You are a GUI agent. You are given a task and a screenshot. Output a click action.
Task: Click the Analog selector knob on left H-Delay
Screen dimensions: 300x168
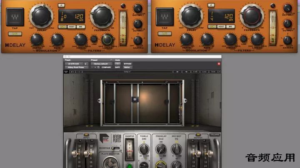point(138,41)
